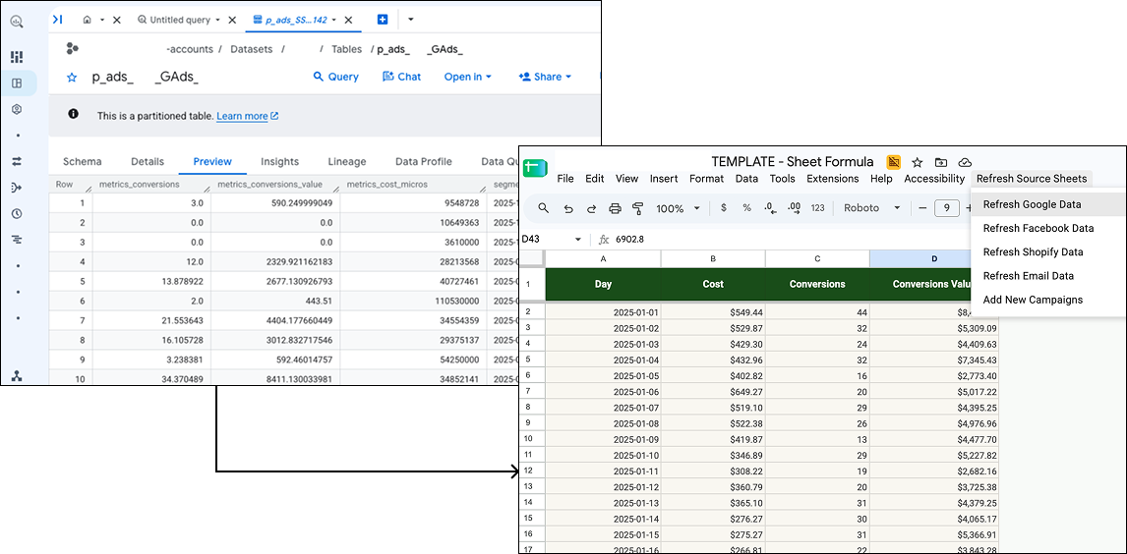
Task: Add a new tab with blue plus icon
Action: coord(383,20)
